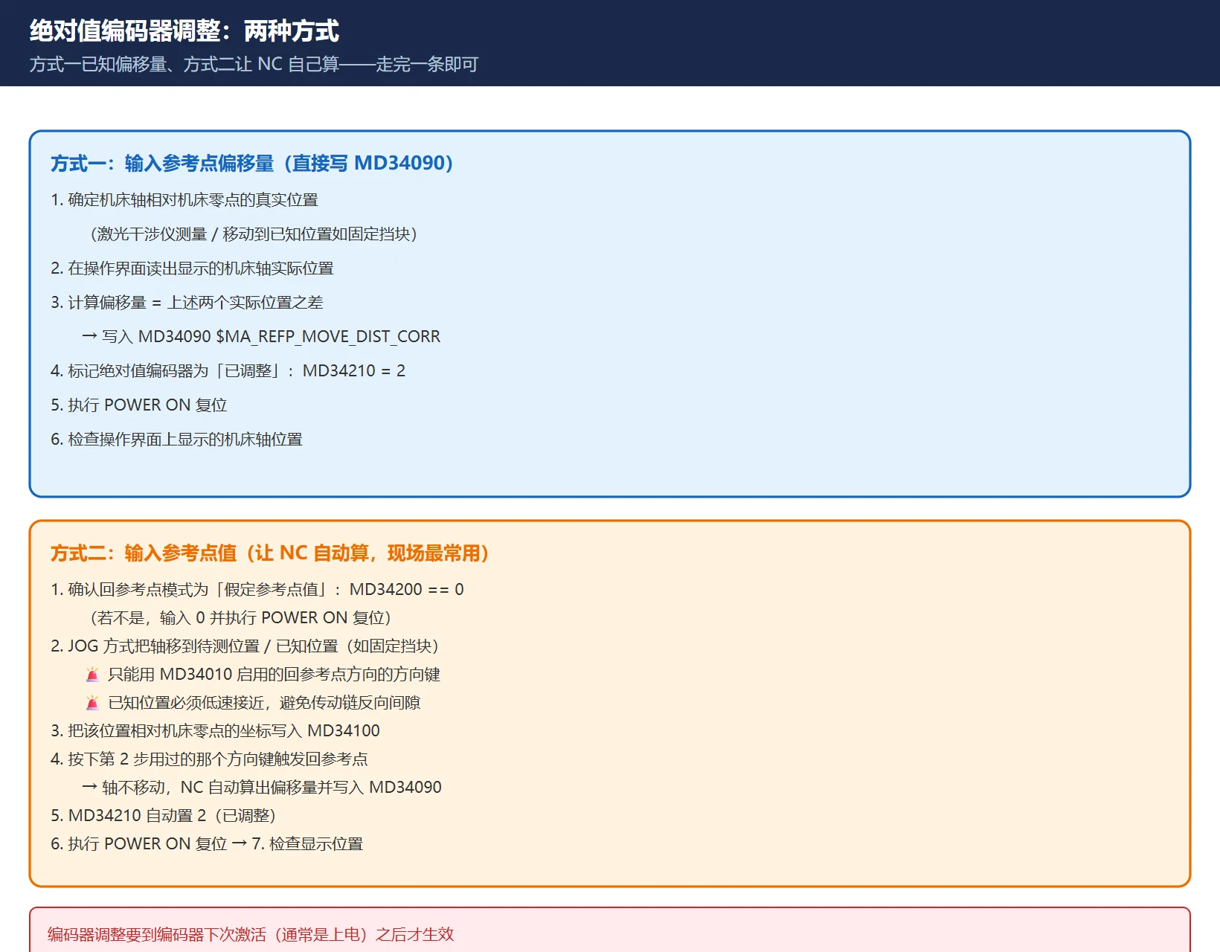Click the siren icon beside 只能用 MD34010
1220x952 pixels.
(92, 675)
